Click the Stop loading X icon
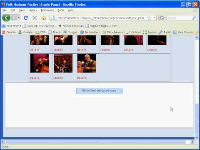 pos(35,18)
